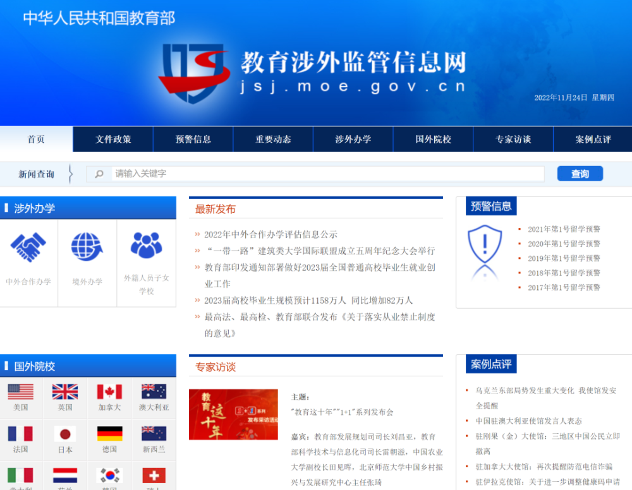
Task: Open 教育部印发通知部署做好2023届 article
Action: point(320,275)
